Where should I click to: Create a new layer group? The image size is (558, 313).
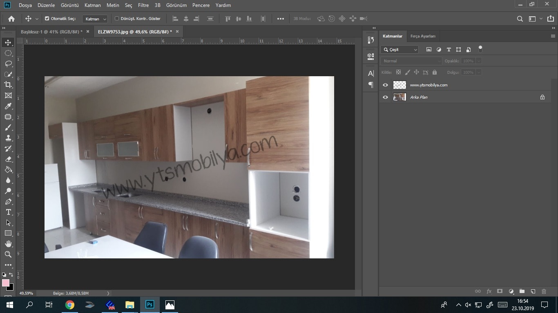[x=522, y=291]
